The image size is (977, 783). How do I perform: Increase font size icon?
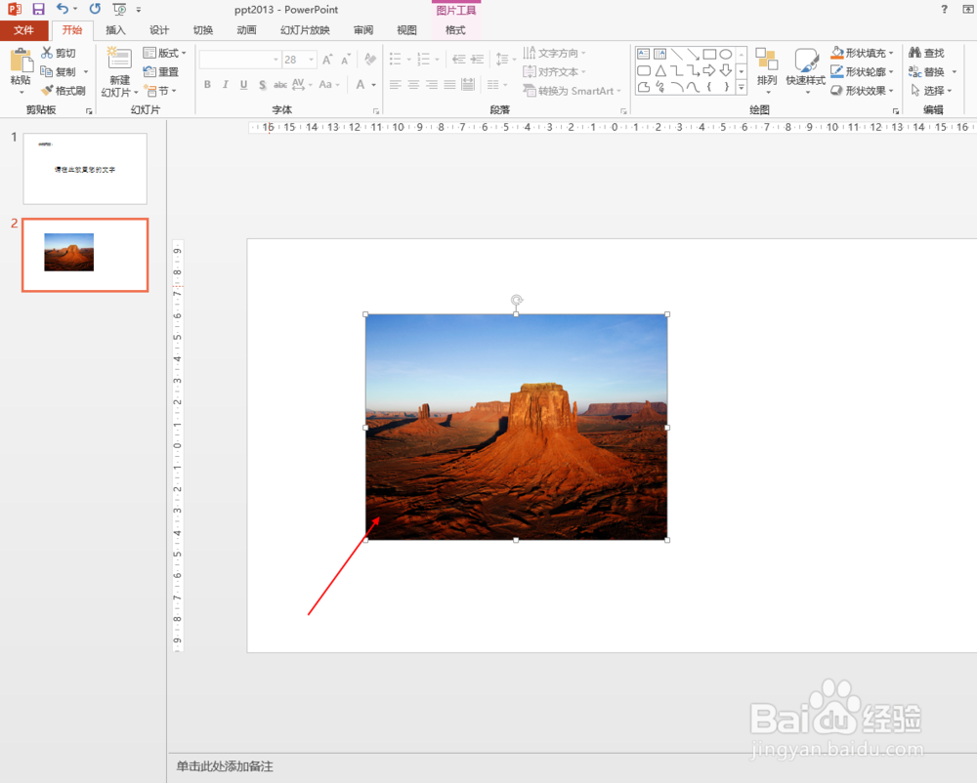[327, 60]
